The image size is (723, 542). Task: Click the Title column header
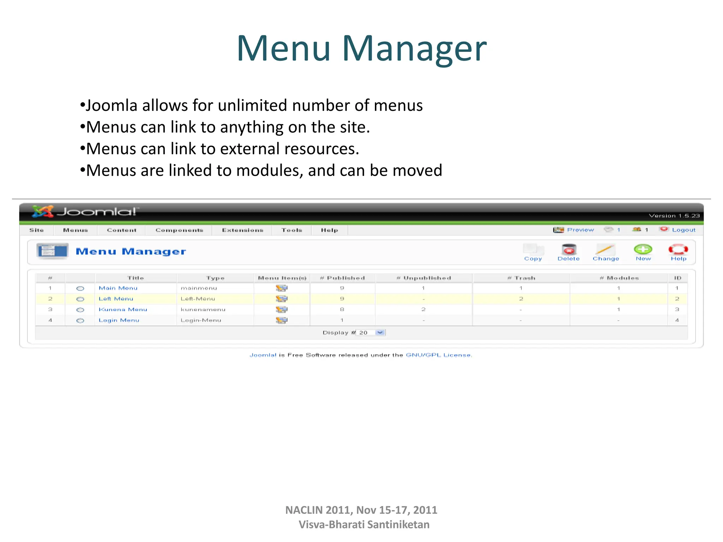pyautogui.click(x=136, y=278)
